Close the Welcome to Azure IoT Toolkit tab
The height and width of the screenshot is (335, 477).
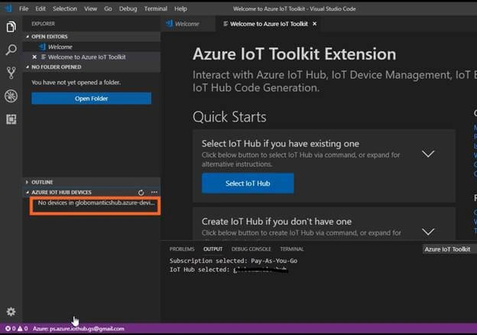[x=314, y=24]
